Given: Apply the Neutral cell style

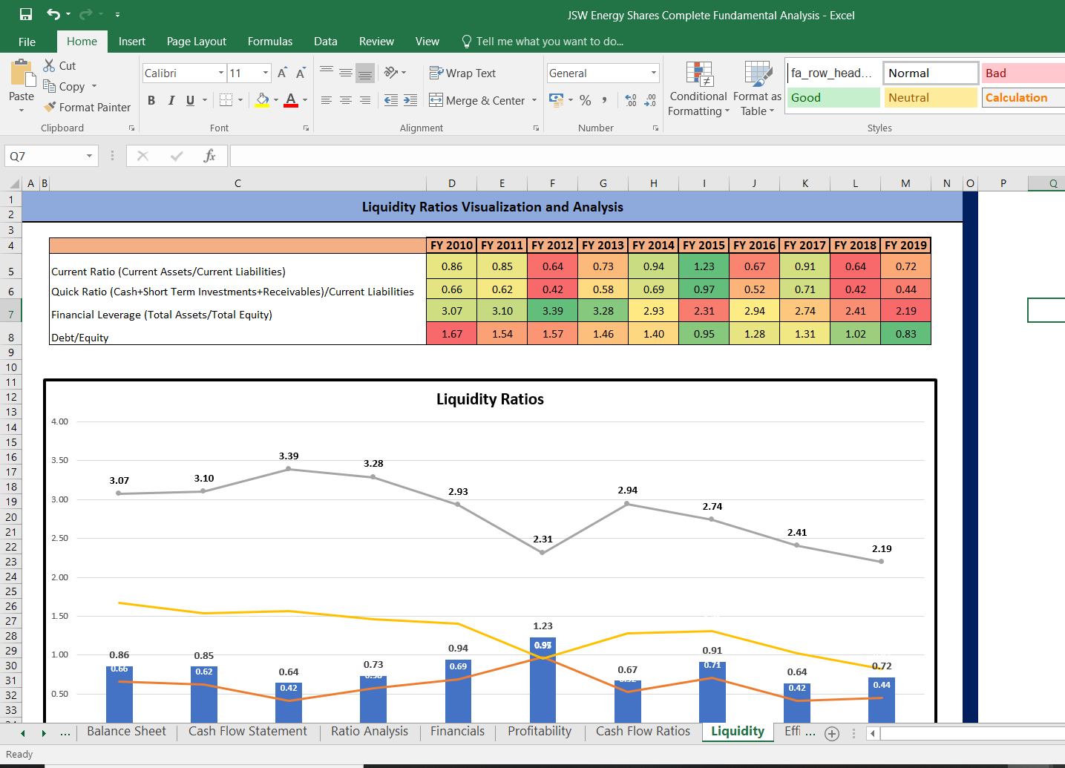Looking at the screenshot, I should point(931,97).
